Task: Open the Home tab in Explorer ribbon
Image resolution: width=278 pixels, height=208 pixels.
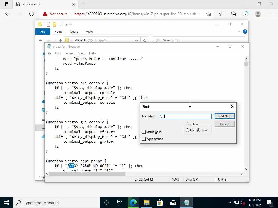Action: (58, 32)
